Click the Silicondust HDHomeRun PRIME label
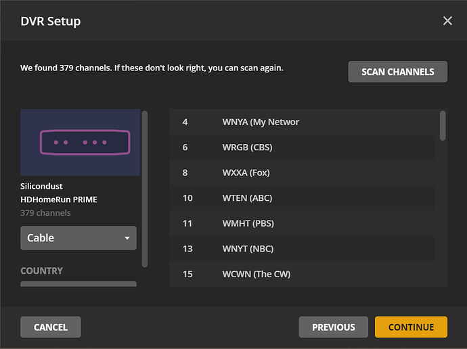Image resolution: width=467 pixels, height=349 pixels. (x=59, y=193)
